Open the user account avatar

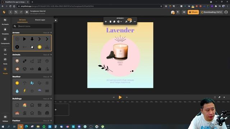point(226,12)
